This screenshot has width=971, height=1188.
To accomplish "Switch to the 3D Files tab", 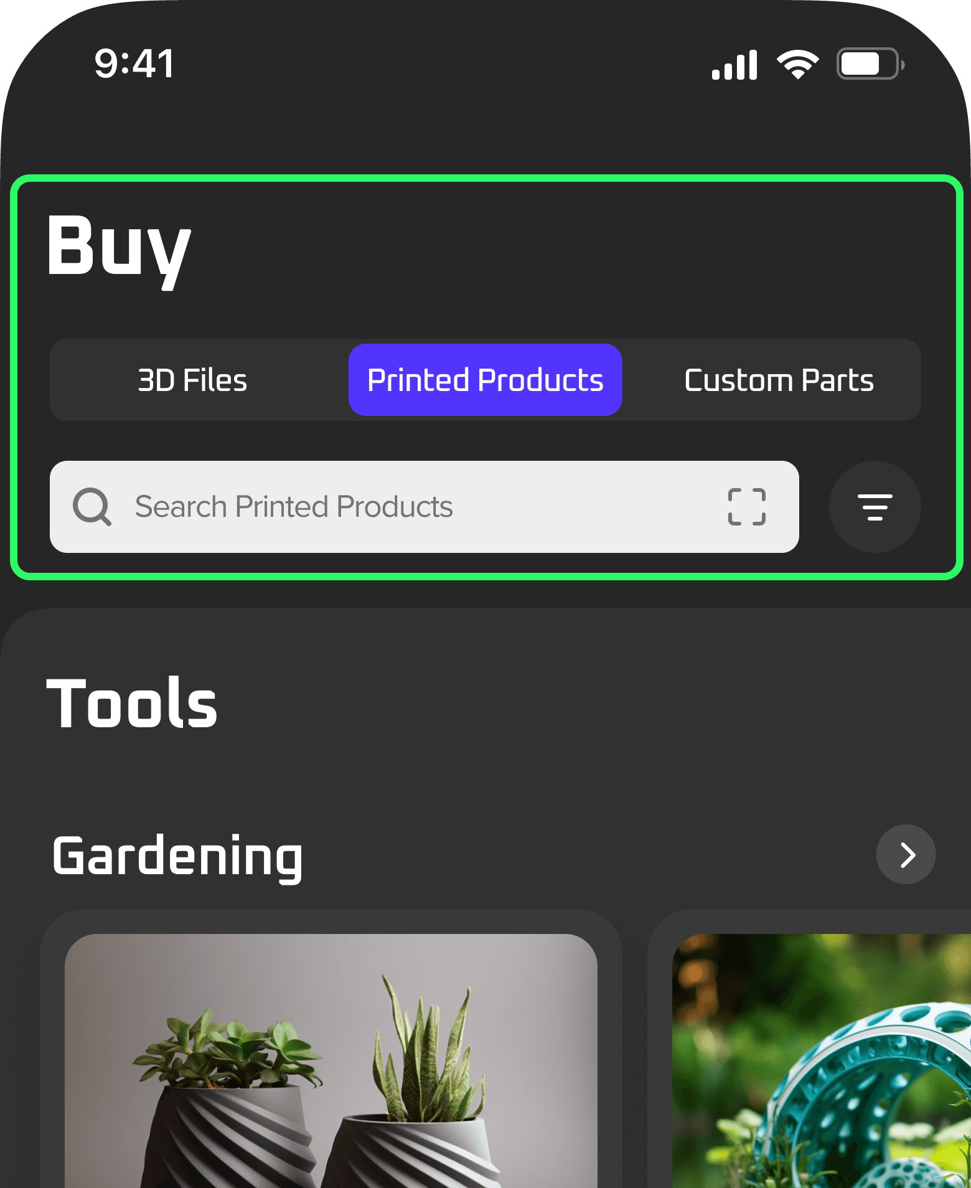I will pos(192,380).
